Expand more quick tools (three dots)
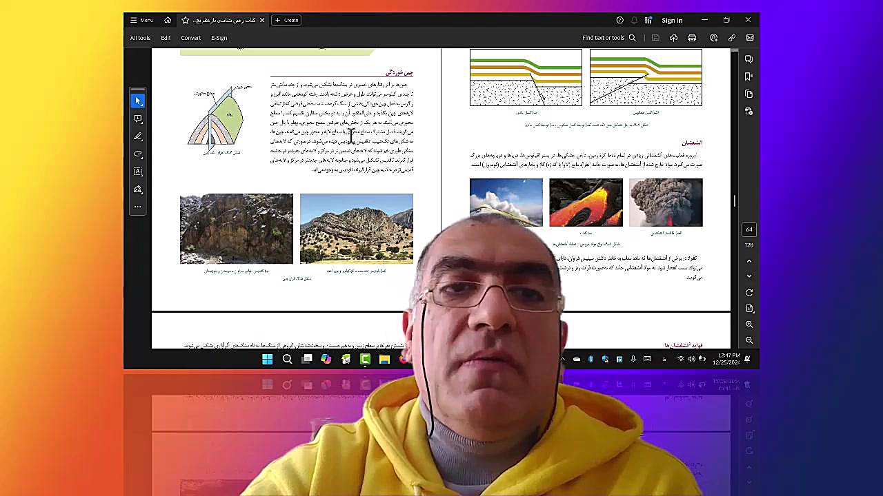 point(138,207)
